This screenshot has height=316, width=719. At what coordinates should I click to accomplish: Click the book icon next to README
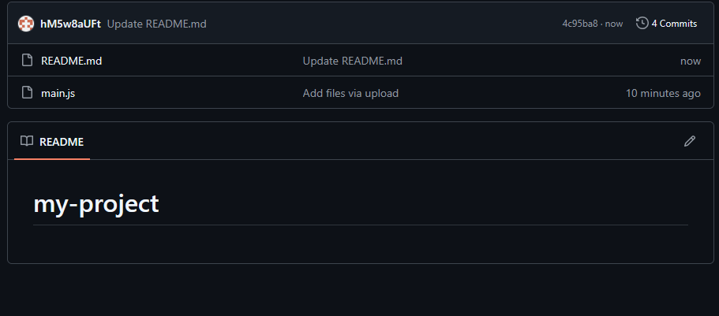[27, 142]
